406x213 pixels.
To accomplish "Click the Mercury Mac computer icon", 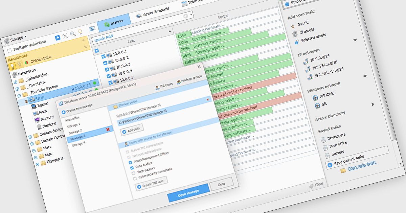I will point(37,120).
